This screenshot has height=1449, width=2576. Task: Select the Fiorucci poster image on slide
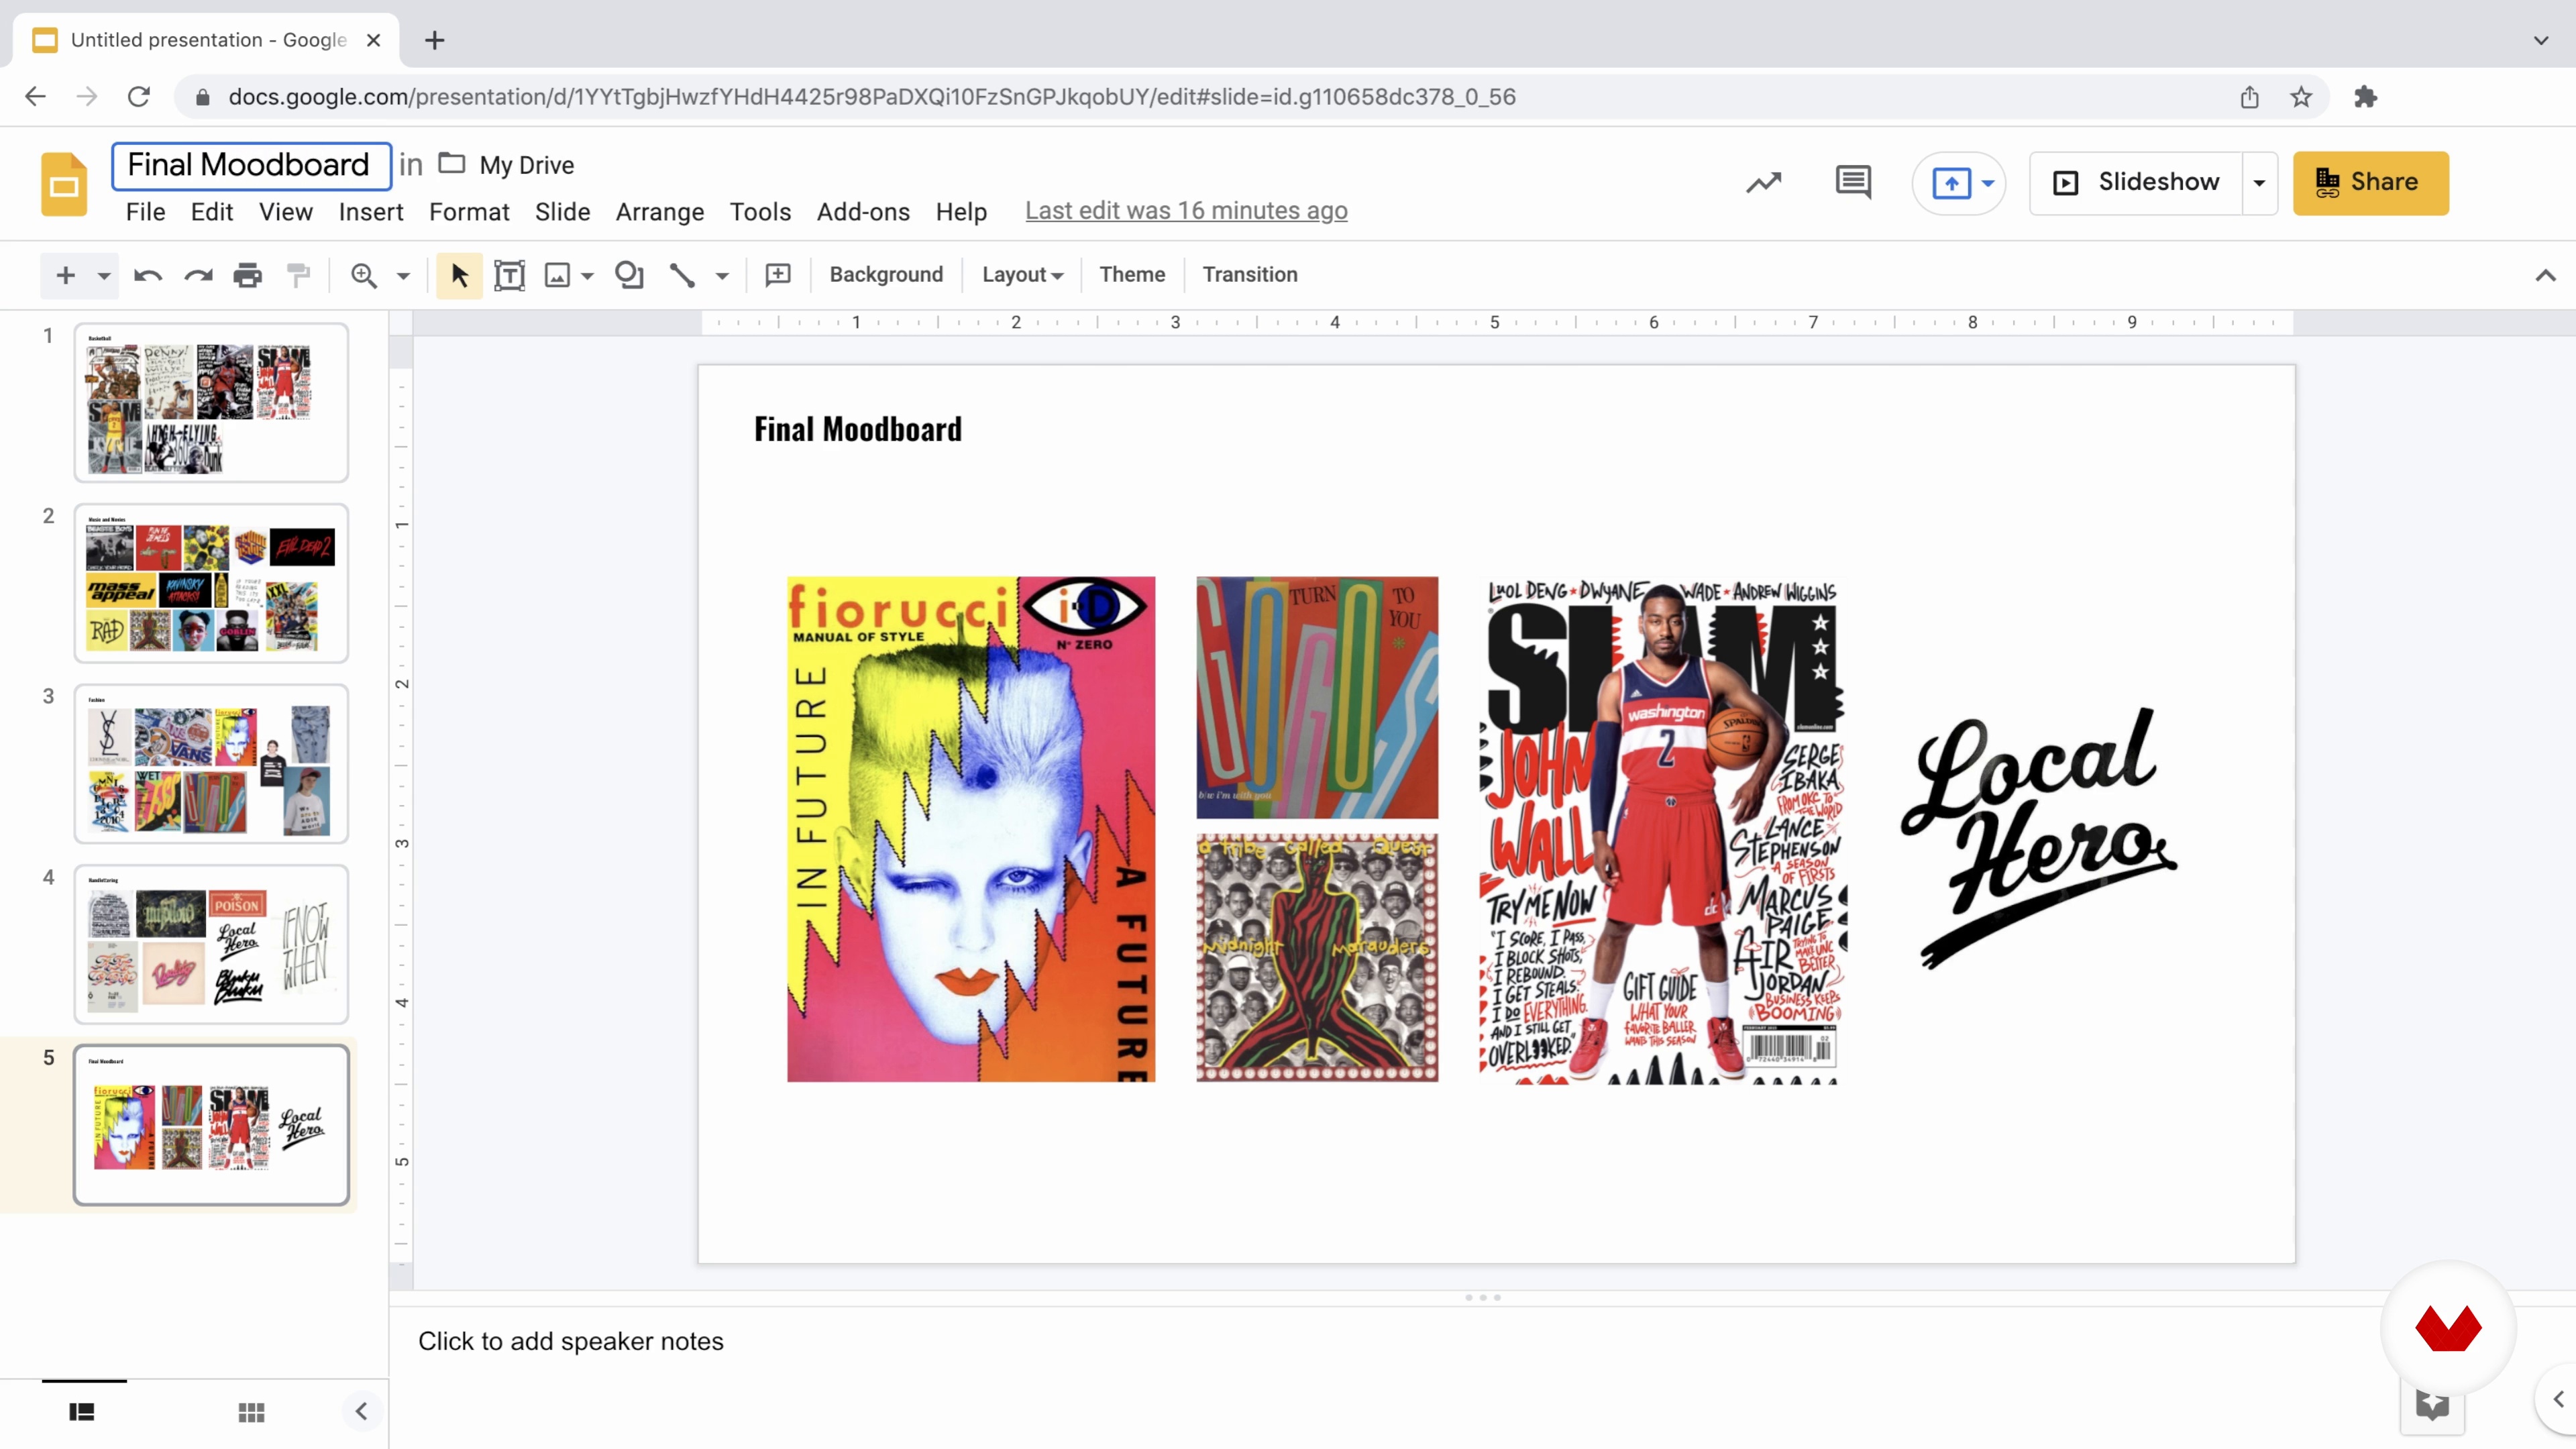tap(970, 829)
